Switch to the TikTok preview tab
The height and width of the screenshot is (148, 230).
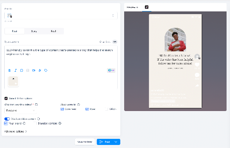click(147, 7)
